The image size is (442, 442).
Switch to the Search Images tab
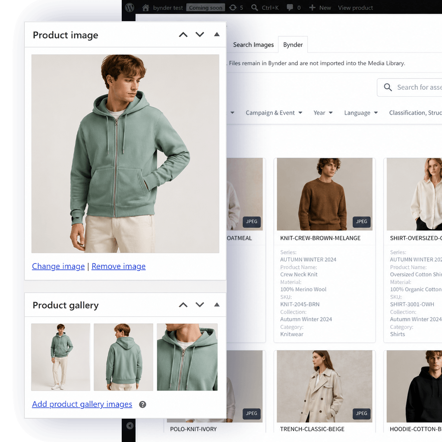tap(253, 45)
